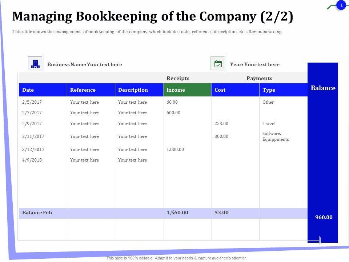Click the Balance Feb row label
The height and width of the screenshot is (262, 349).
[37, 213]
